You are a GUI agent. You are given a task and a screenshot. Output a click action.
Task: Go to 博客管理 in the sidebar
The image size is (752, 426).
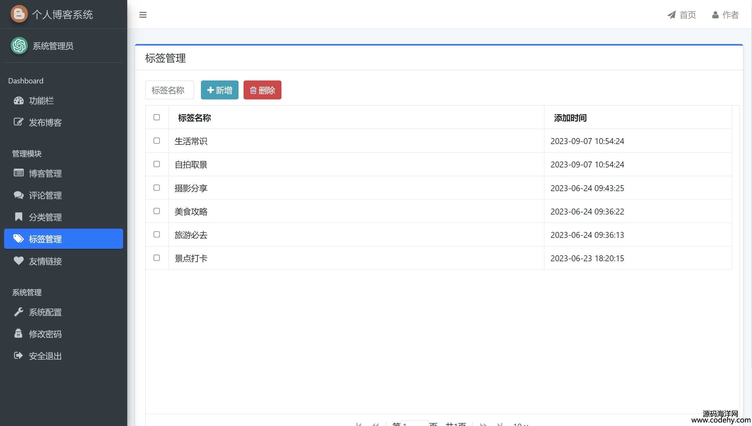(45, 173)
